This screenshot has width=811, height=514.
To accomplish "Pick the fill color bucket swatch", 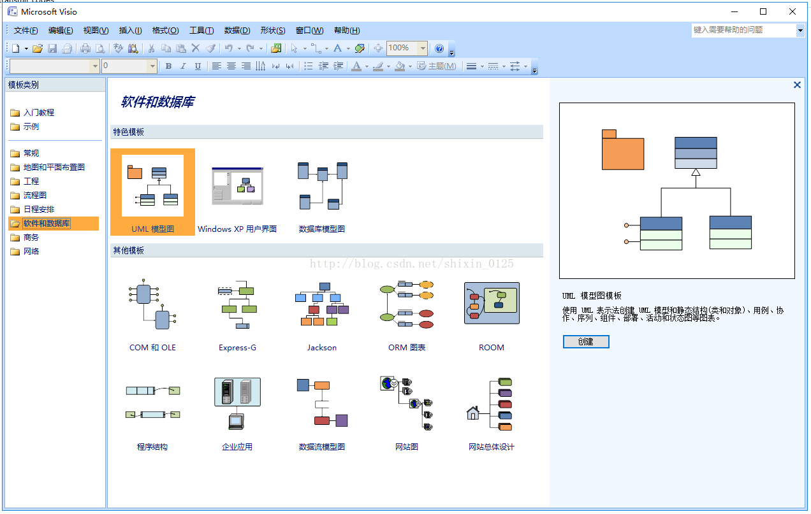I will [400, 66].
